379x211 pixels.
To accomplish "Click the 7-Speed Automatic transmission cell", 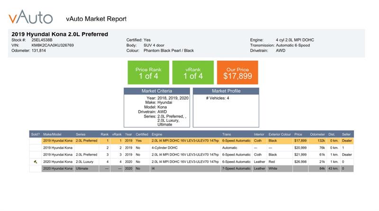I will [236, 168].
